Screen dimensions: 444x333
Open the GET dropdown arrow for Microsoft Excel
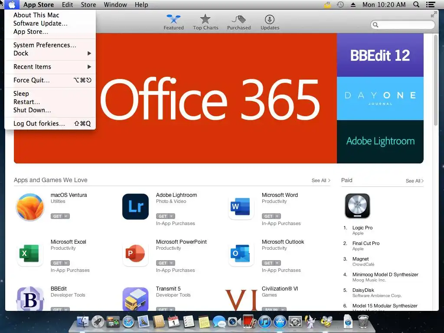[x=66, y=263]
